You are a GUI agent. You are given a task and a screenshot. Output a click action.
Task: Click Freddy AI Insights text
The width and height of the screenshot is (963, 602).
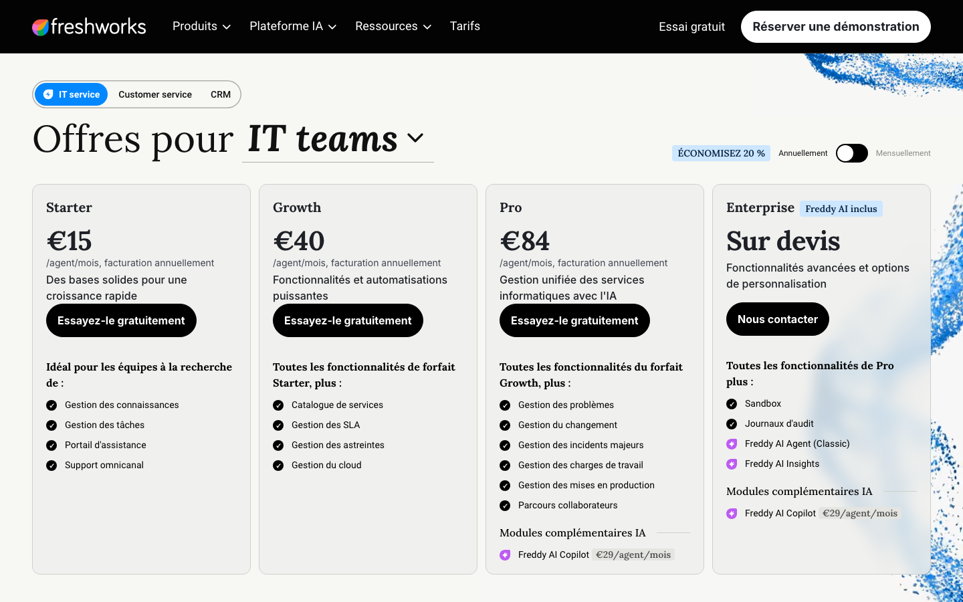pos(782,464)
